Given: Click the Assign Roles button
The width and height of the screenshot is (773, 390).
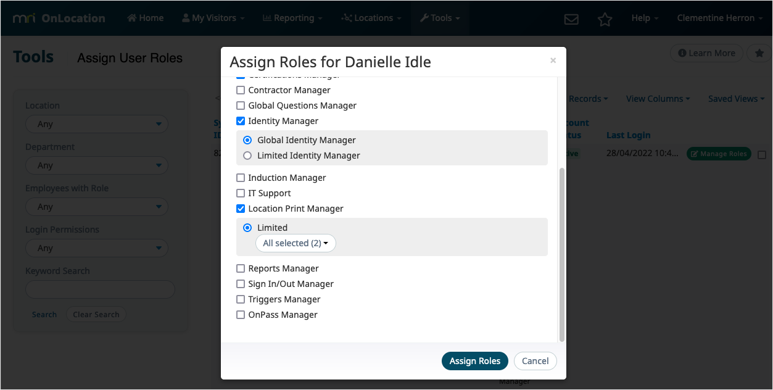Looking at the screenshot, I should click(x=474, y=361).
